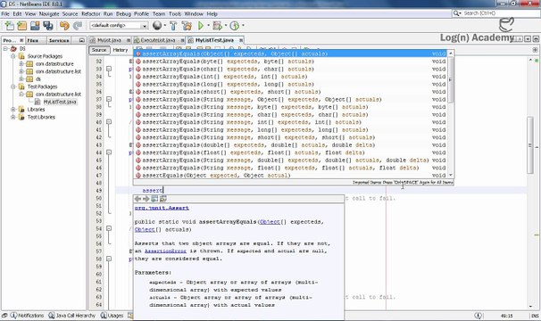
Task: Open the Run Project dropdown arrow
Action: tap(208, 26)
